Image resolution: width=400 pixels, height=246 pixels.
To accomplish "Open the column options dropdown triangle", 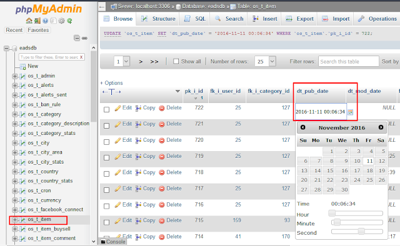I will click(x=177, y=91).
